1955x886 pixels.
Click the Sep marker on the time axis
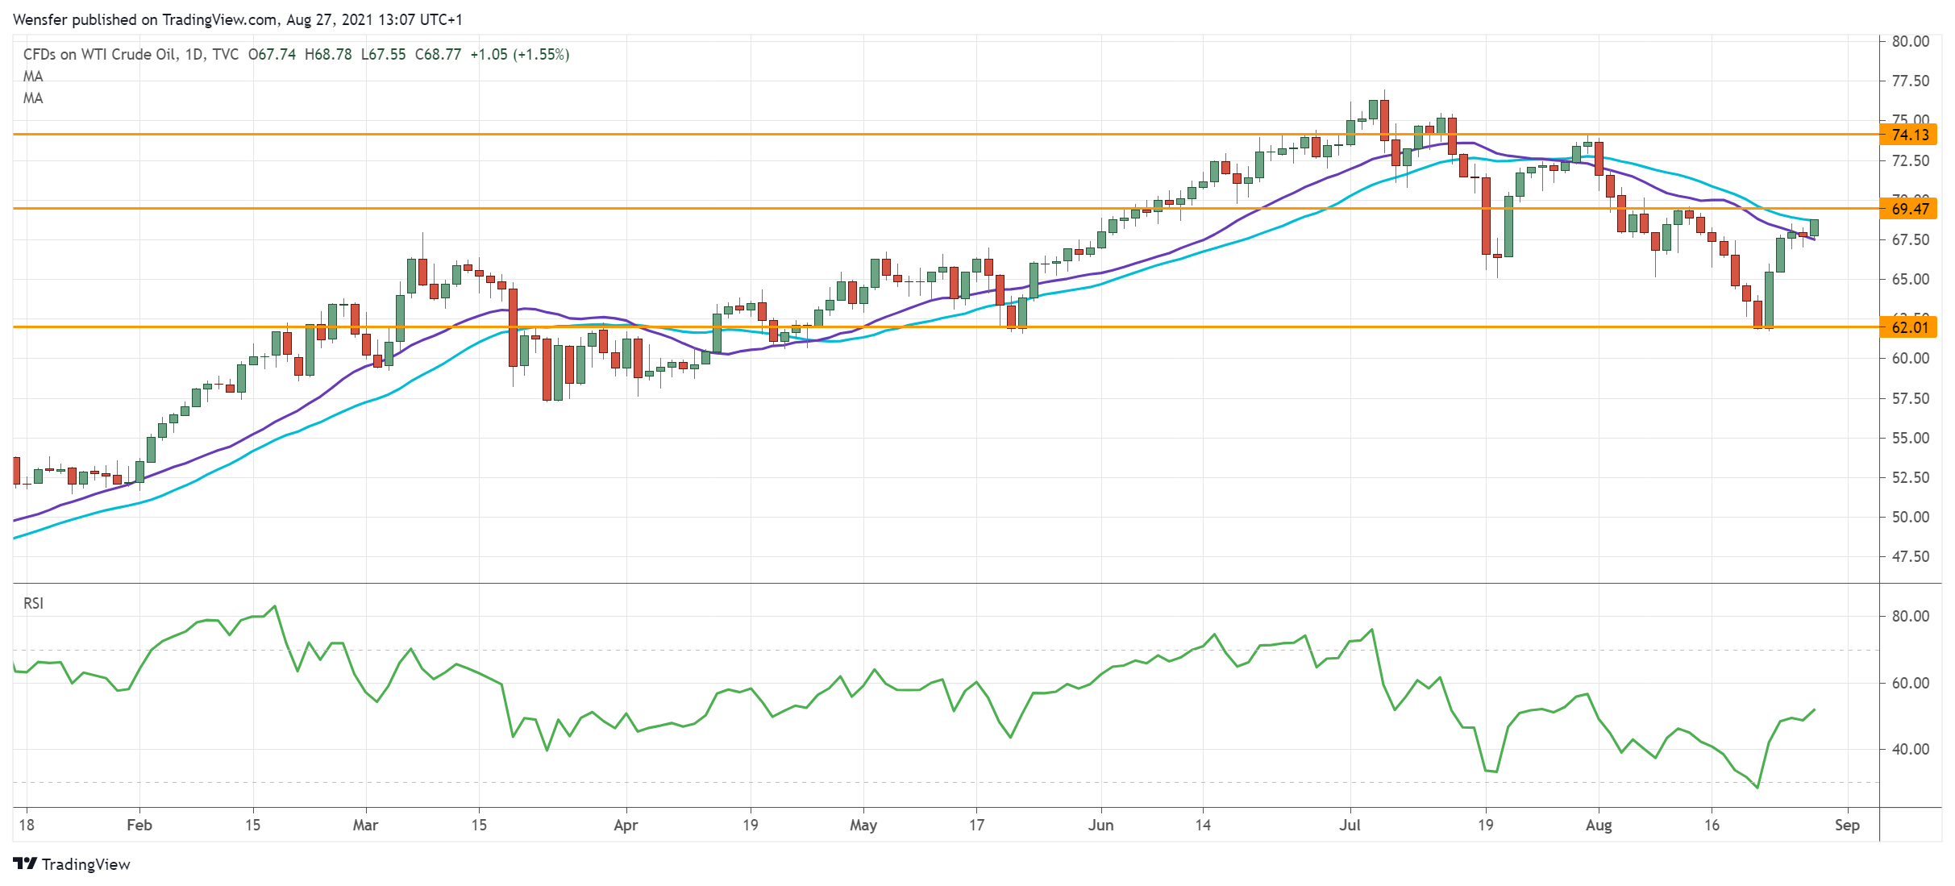(x=1846, y=825)
